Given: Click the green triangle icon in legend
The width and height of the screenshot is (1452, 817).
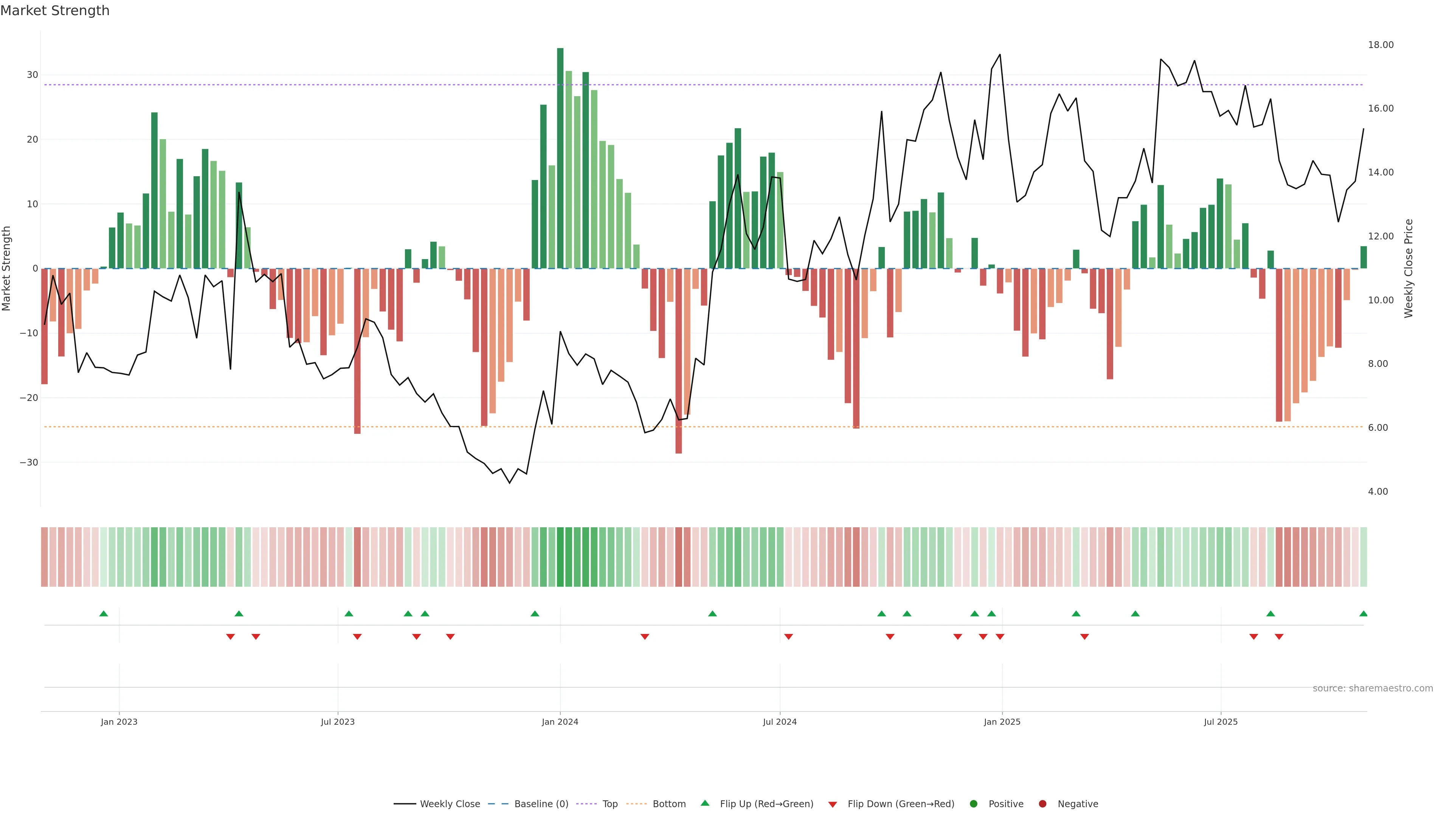Looking at the screenshot, I should (704, 803).
